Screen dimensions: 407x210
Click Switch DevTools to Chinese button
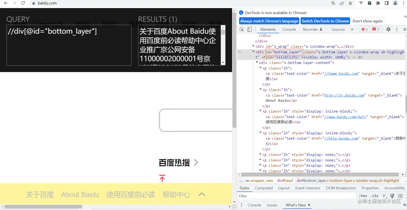(325, 21)
